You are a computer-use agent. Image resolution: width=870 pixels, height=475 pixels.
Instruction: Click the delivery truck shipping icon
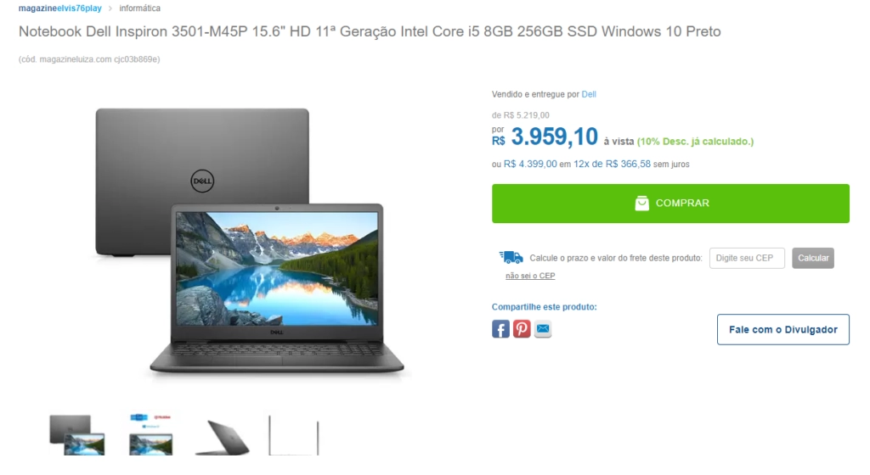[511, 257]
